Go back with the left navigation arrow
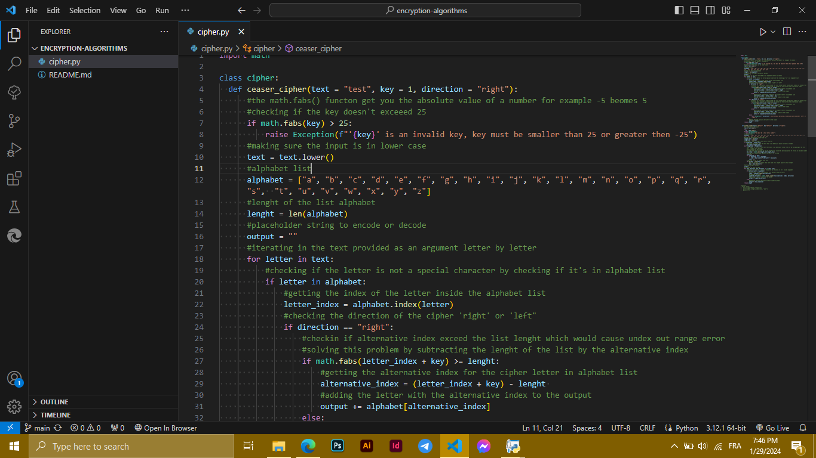816x458 pixels. 241,10
